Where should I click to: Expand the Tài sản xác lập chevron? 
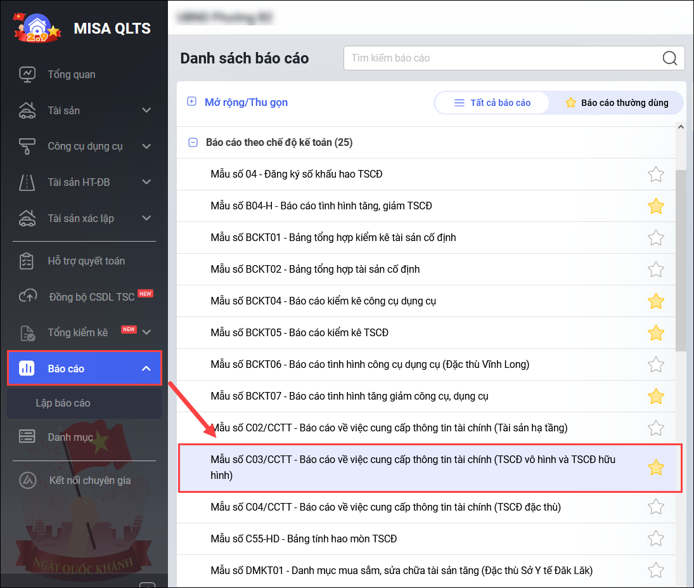point(146,218)
